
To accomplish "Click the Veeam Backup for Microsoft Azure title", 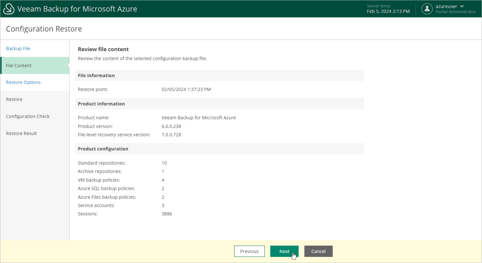I will click(77, 9).
